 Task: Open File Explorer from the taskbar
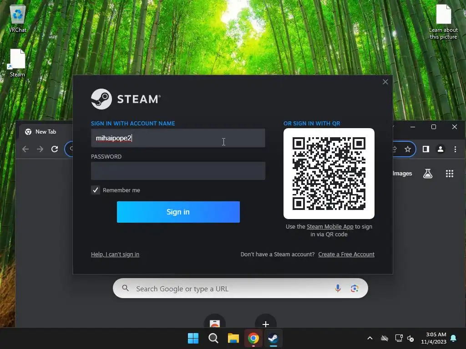point(233,338)
